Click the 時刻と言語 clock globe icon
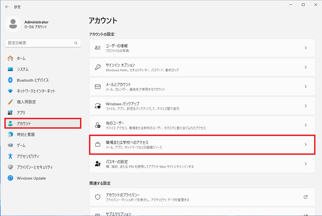 (x=10, y=134)
